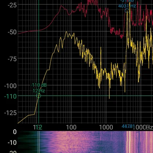Click the '-110 dB' green cursor label
This screenshot has height=153, width=153.
tap(39, 85)
